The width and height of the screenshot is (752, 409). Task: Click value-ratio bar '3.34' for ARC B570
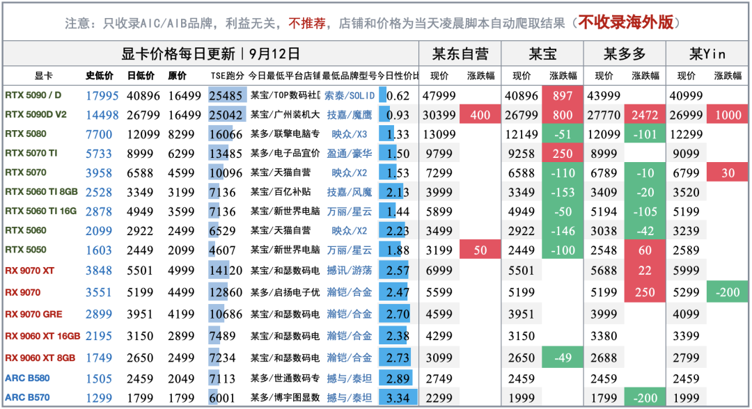398,397
